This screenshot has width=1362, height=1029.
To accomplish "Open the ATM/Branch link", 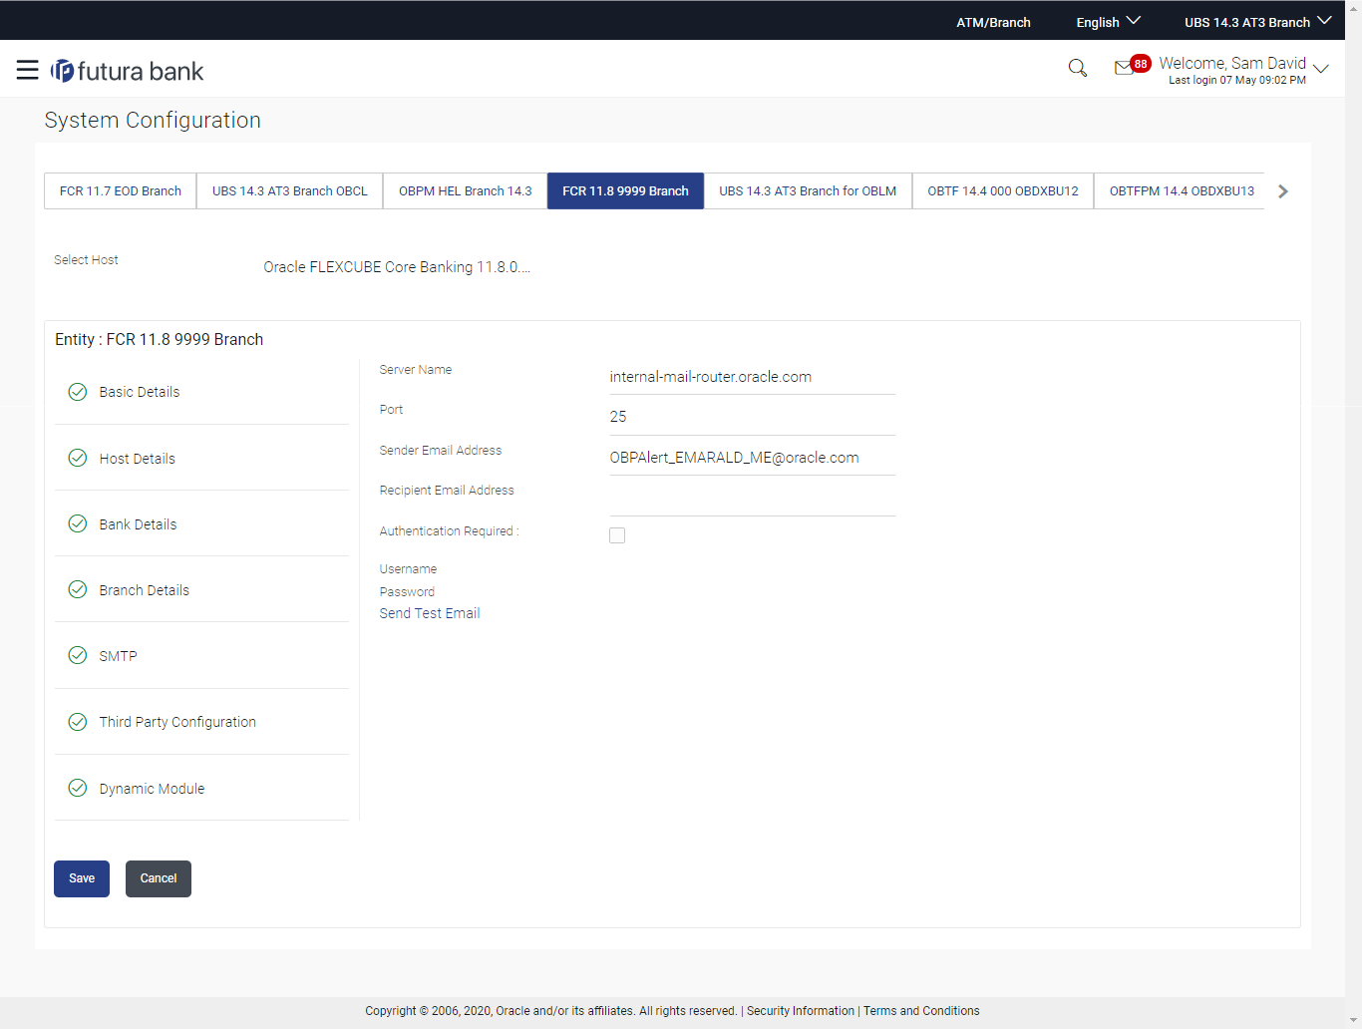I will point(993,22).
